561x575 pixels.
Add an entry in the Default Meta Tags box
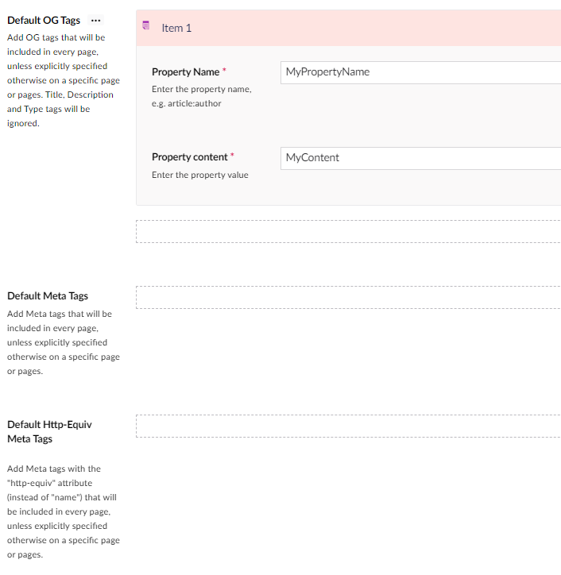[x=350, y=297]
